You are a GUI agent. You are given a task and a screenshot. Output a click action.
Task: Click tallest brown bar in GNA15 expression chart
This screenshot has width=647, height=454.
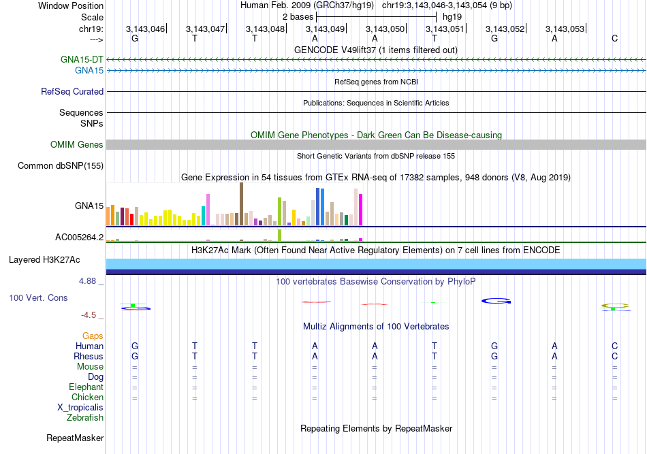[x=241, y=204]
